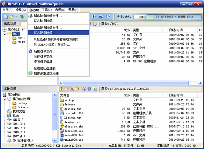Click the rename-folder icon in the local toolbar

tap(77, 89)
